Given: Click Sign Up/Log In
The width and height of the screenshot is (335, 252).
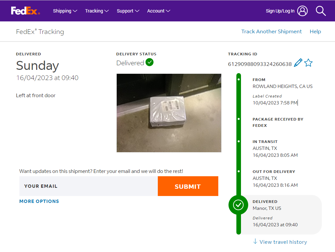Looking at the screenshot, I should tap(280, 11).
